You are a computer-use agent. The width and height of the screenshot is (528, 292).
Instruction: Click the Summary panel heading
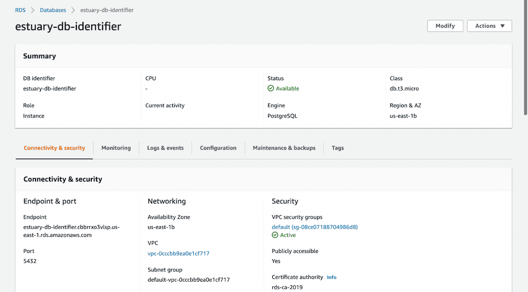(39, 56)
